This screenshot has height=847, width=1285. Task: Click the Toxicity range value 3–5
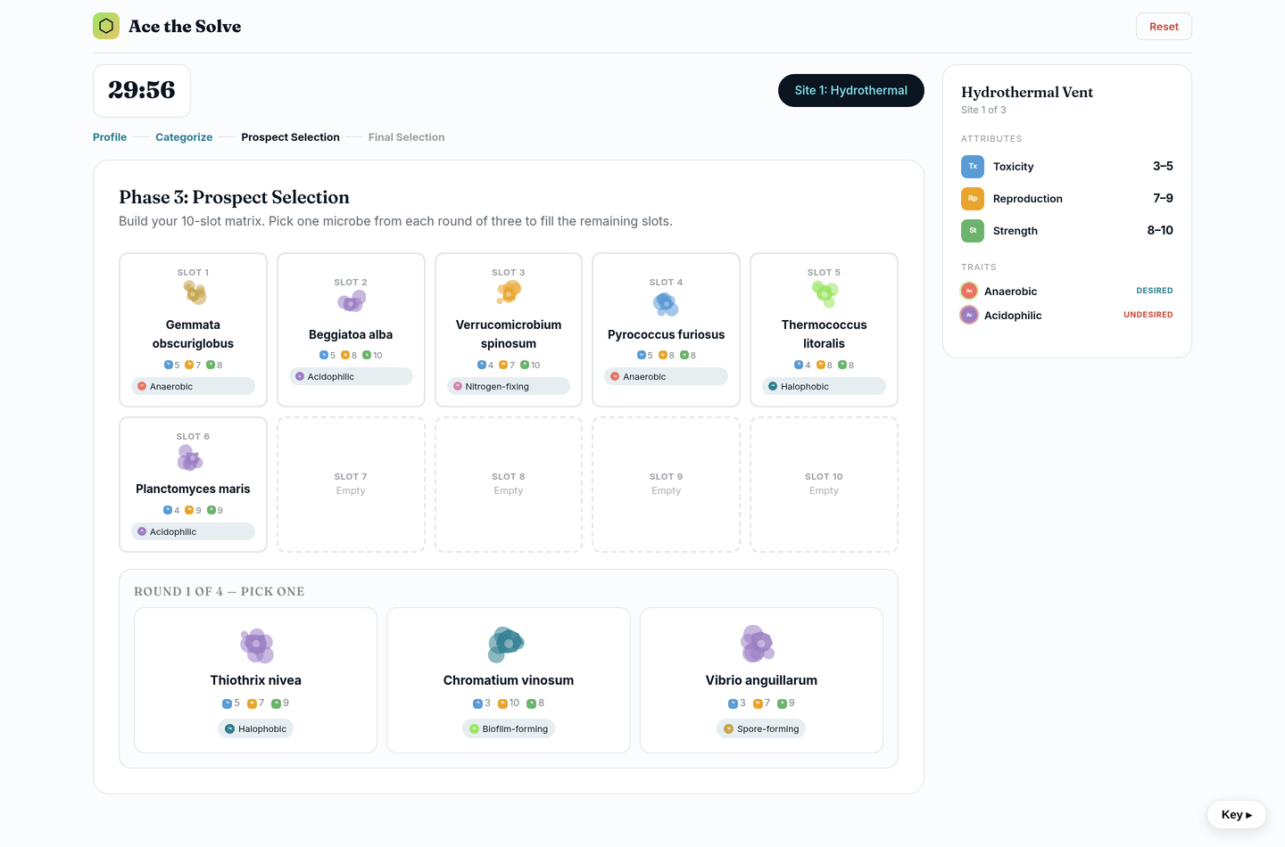click(x=1163, y=166)
